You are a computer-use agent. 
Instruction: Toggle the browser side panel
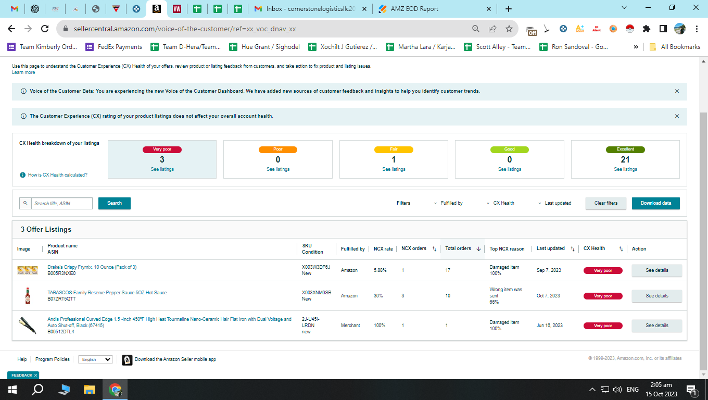[x=663, y=29]
